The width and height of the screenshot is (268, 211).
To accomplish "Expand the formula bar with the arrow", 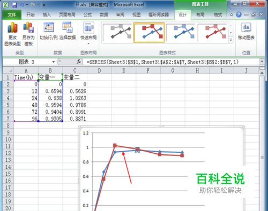I will (262, 61).
